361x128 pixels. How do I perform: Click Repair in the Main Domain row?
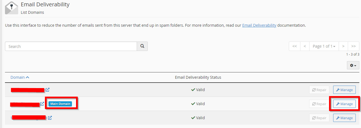[319, 104]
